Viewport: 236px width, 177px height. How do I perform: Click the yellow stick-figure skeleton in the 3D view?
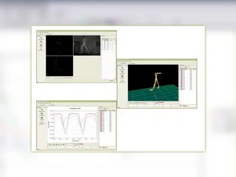pos(156,82)
